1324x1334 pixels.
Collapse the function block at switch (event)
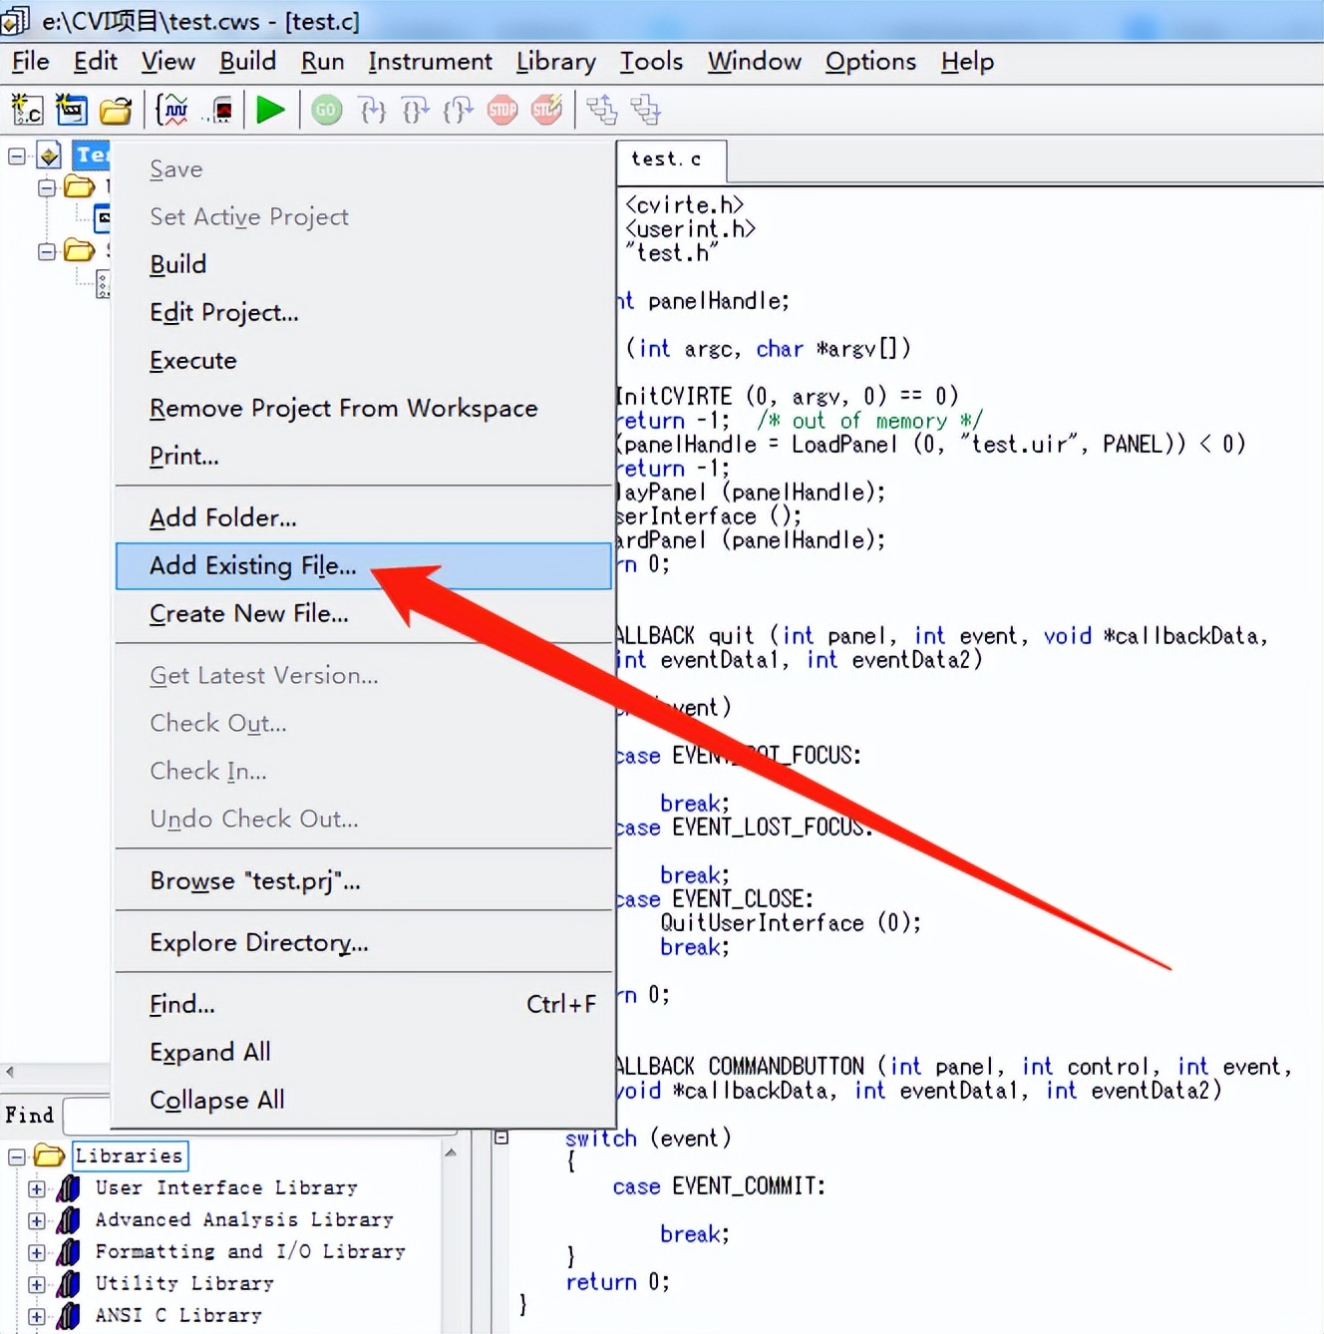coord(501,1138)
